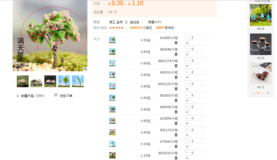Image resolution: width=277 pixels, height=160 pixels.
Task: Click quantity field for the 0.90元 option
Action: click(197, 95)
